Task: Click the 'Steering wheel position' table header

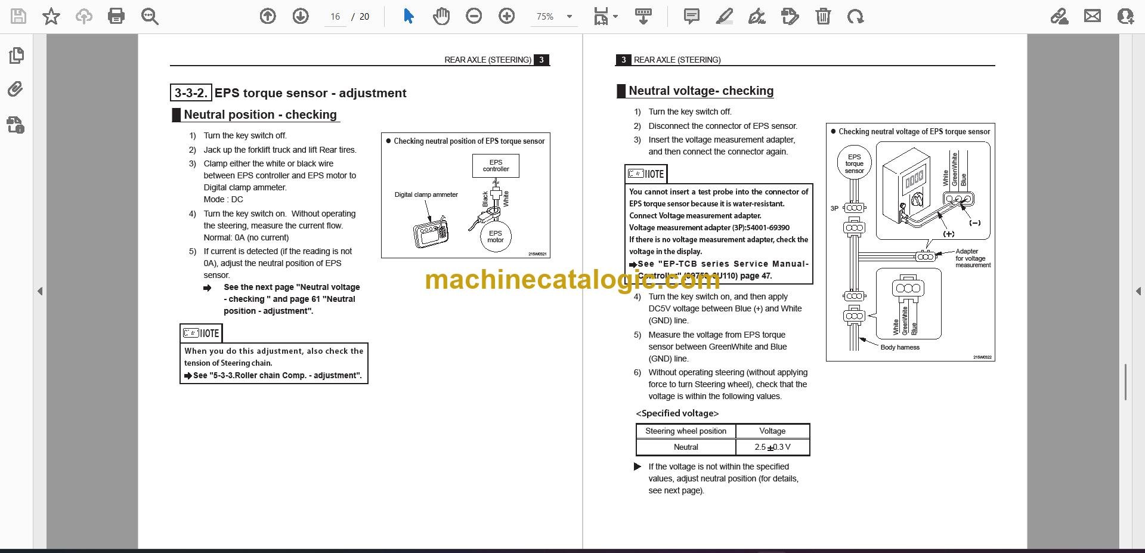Action: [x=686, y=431]
